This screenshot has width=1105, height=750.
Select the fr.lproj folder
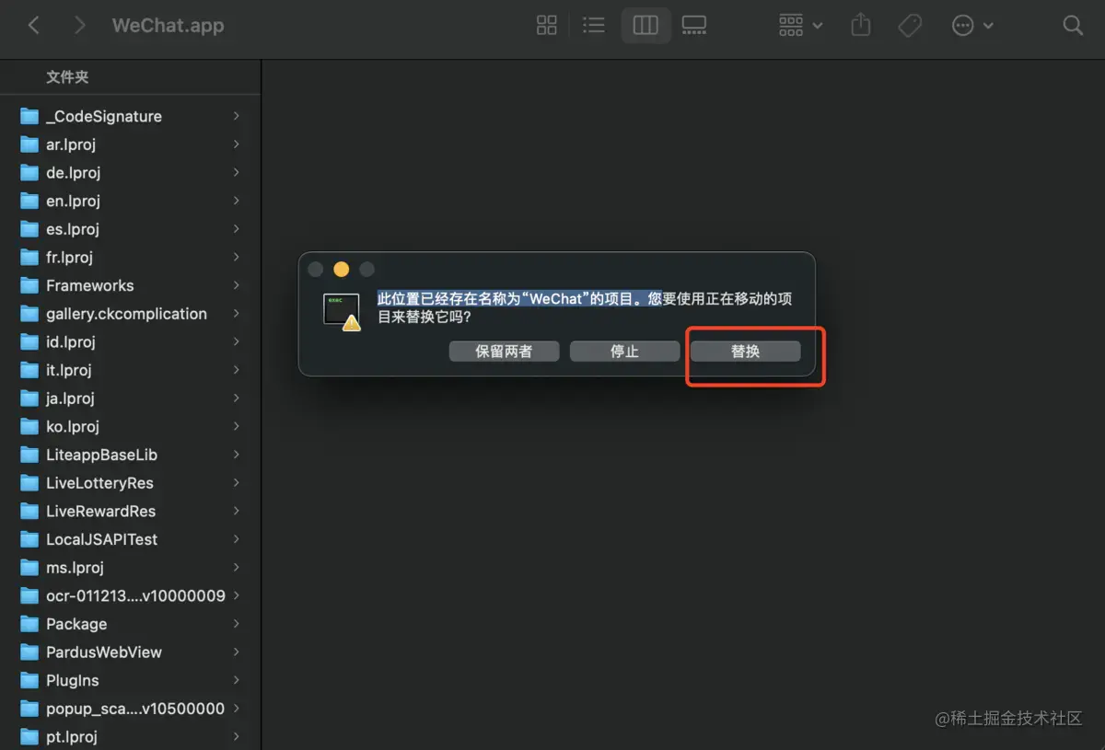click(131, 257)
